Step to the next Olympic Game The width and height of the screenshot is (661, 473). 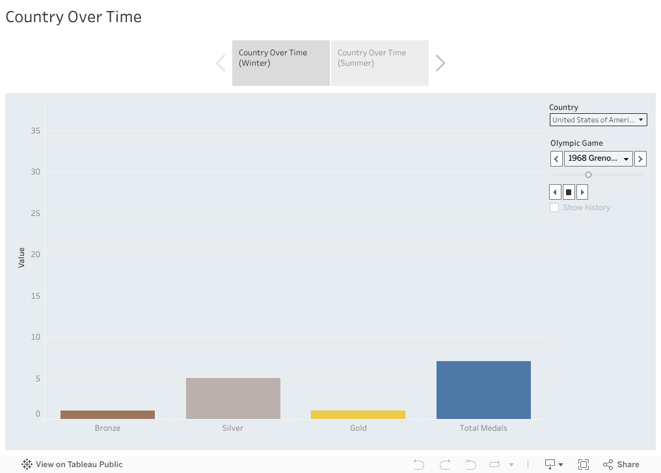click(640, 159)
